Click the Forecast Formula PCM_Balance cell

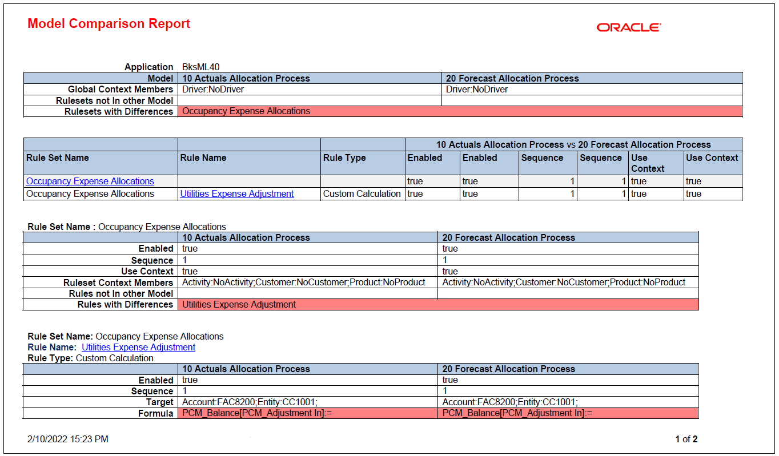pyautogui.click(x=568, y=413)
